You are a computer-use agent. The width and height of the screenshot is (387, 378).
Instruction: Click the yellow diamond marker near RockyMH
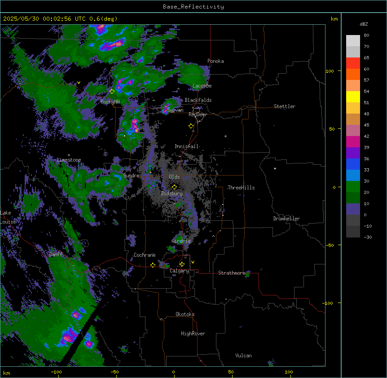coord(112,91)
